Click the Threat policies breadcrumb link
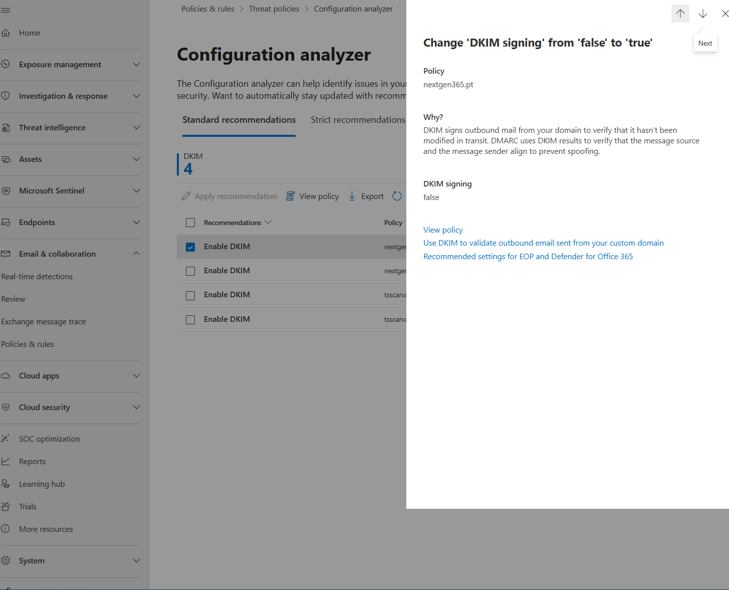 [274, 9]
